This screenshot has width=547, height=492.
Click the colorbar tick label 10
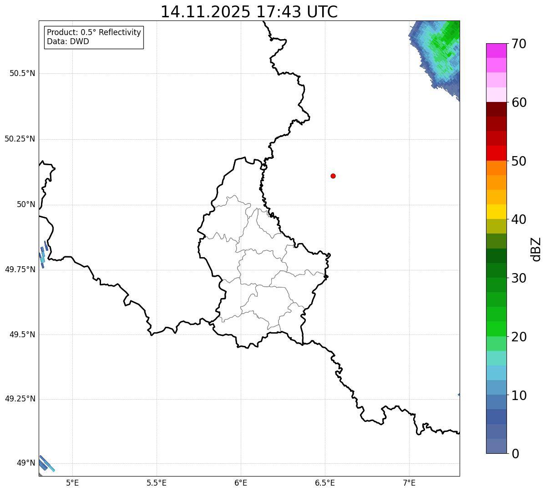tap(519, 396)
